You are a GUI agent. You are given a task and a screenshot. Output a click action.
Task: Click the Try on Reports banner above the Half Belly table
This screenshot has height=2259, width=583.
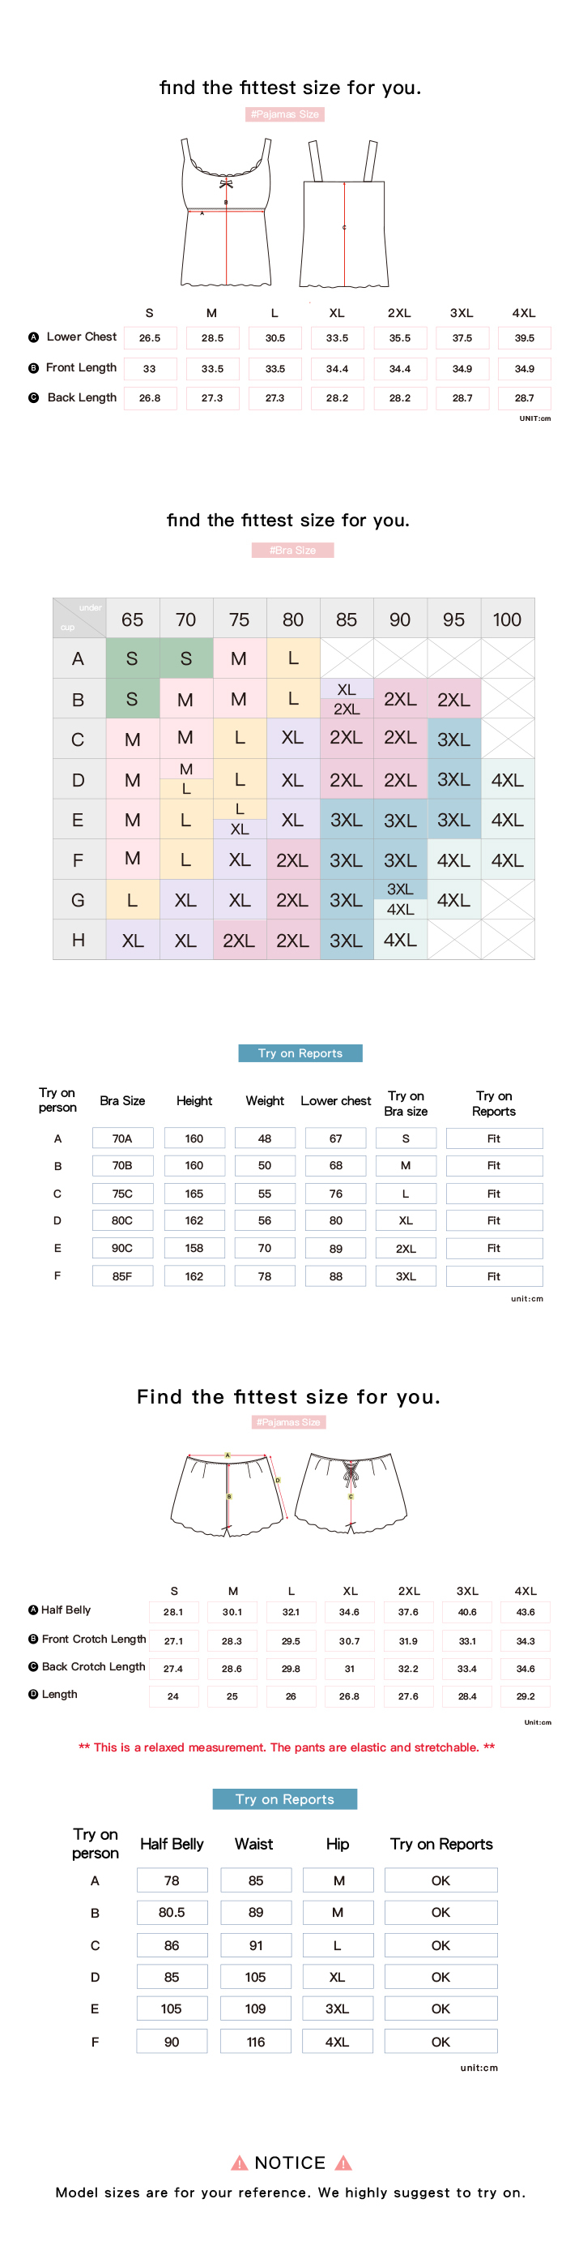pos(284,1799)
